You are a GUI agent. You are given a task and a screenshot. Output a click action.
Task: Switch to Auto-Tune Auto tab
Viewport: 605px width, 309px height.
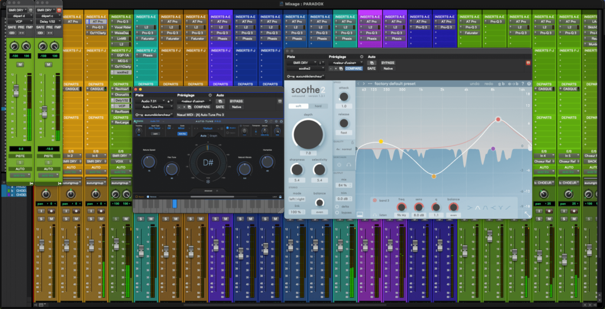tap(203, 136)
